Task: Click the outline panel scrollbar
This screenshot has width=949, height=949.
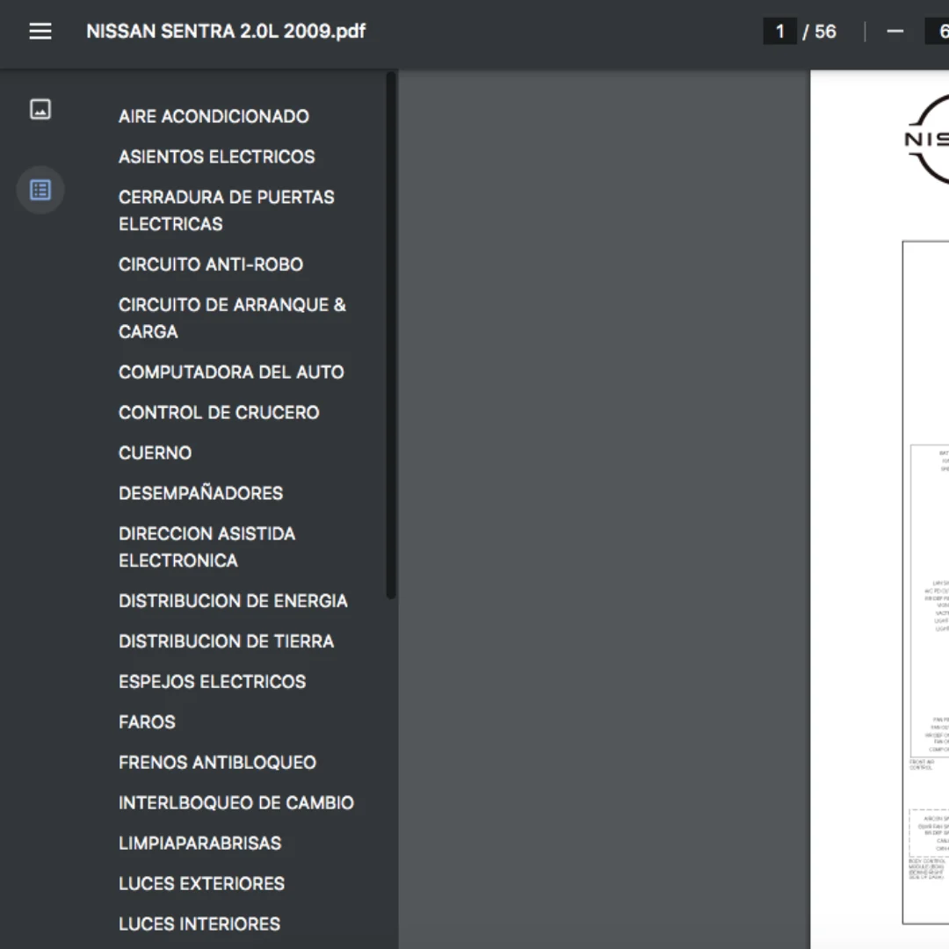Action: pos(391,336)
